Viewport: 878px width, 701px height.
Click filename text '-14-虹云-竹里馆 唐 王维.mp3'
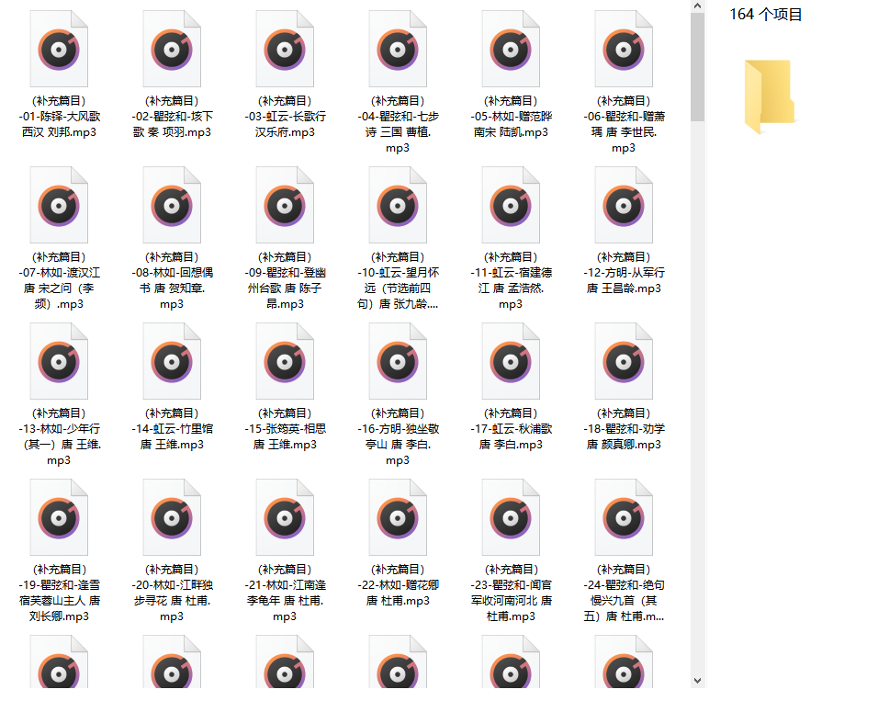172,436
